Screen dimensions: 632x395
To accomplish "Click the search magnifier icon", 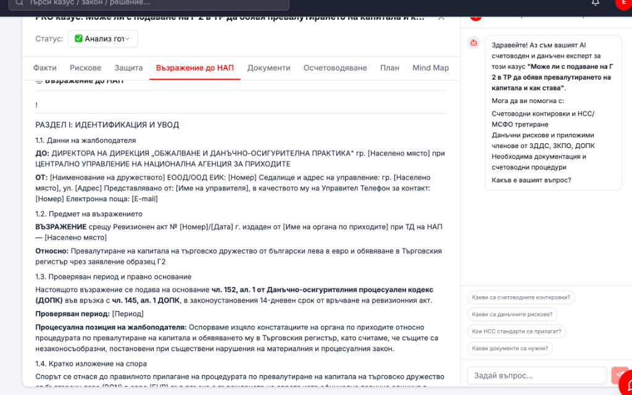I will point(19,2).
